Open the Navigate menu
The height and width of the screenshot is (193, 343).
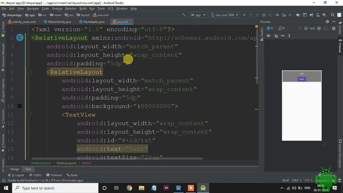[33, 9]
